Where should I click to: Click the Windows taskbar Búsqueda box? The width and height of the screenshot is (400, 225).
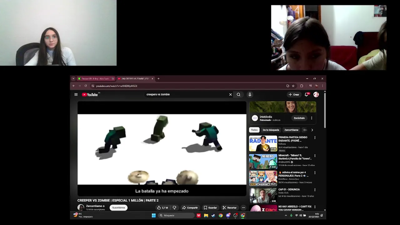[x=176, y=215]
